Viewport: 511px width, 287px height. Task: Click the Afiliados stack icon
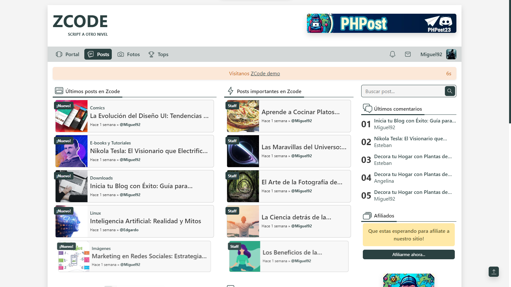tap(367, 215)
